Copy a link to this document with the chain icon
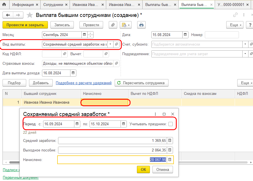 pos(236,15)
